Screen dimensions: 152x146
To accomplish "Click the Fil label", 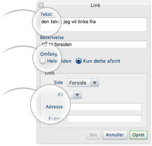I will coord(60,95).
